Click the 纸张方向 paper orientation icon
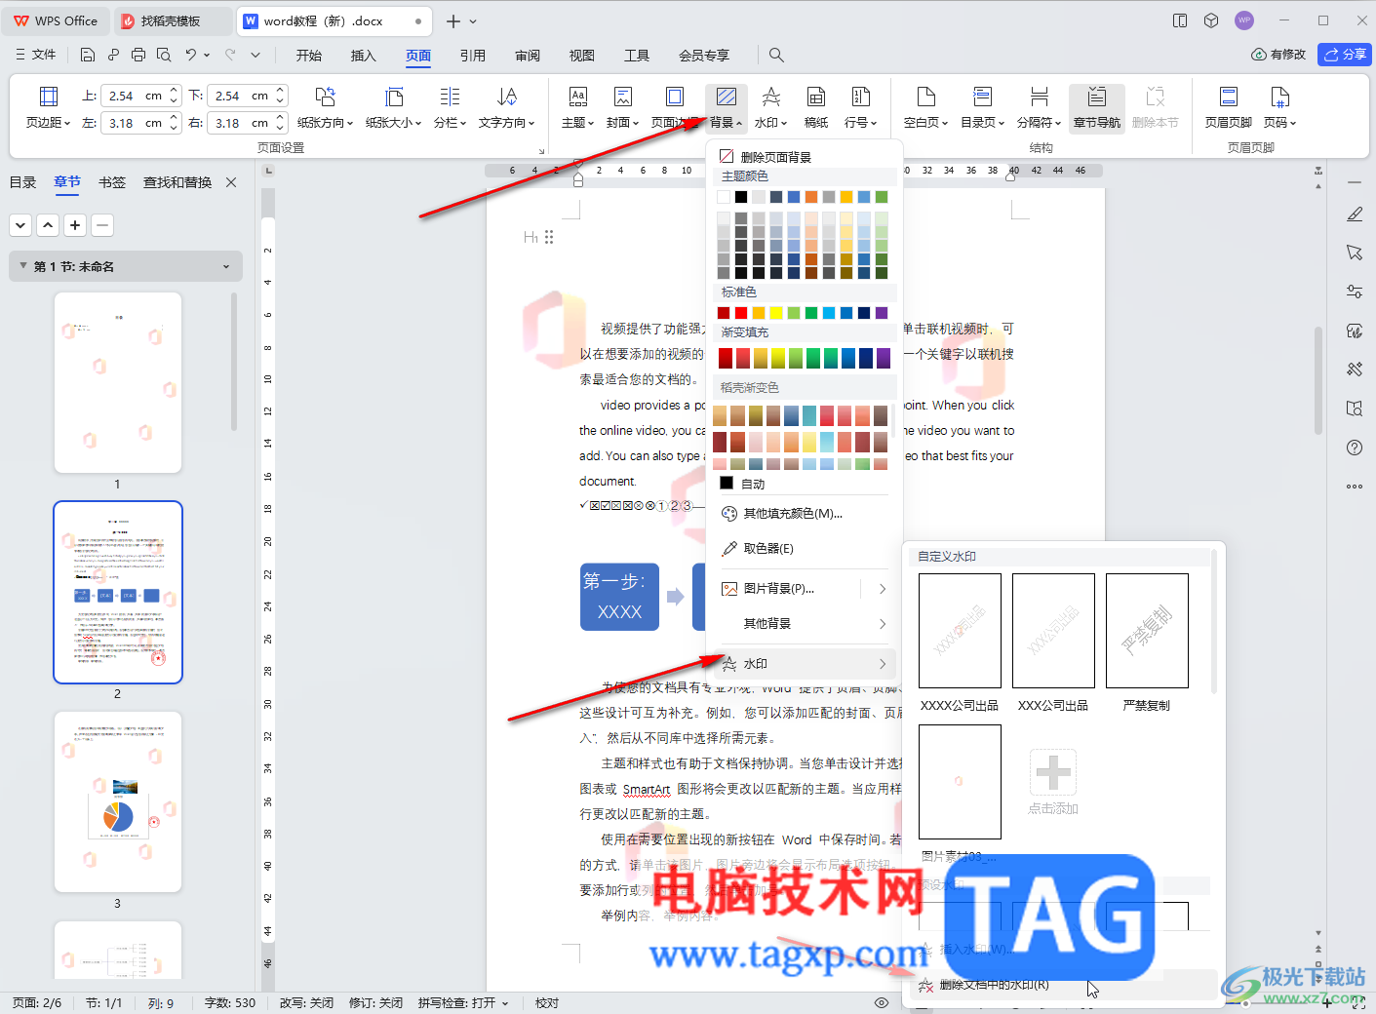 [x=325, y=97]
